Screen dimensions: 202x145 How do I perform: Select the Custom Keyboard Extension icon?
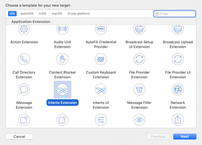[101, 59]
